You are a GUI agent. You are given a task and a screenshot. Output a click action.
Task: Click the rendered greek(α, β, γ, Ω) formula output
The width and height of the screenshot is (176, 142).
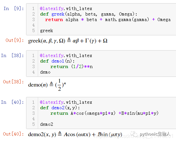click(68, 41)
